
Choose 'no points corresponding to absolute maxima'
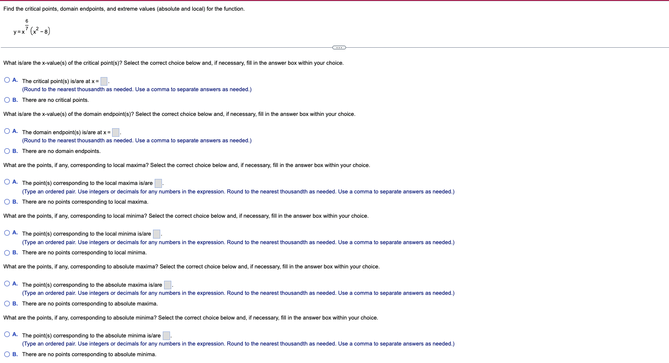click(7, 304)
